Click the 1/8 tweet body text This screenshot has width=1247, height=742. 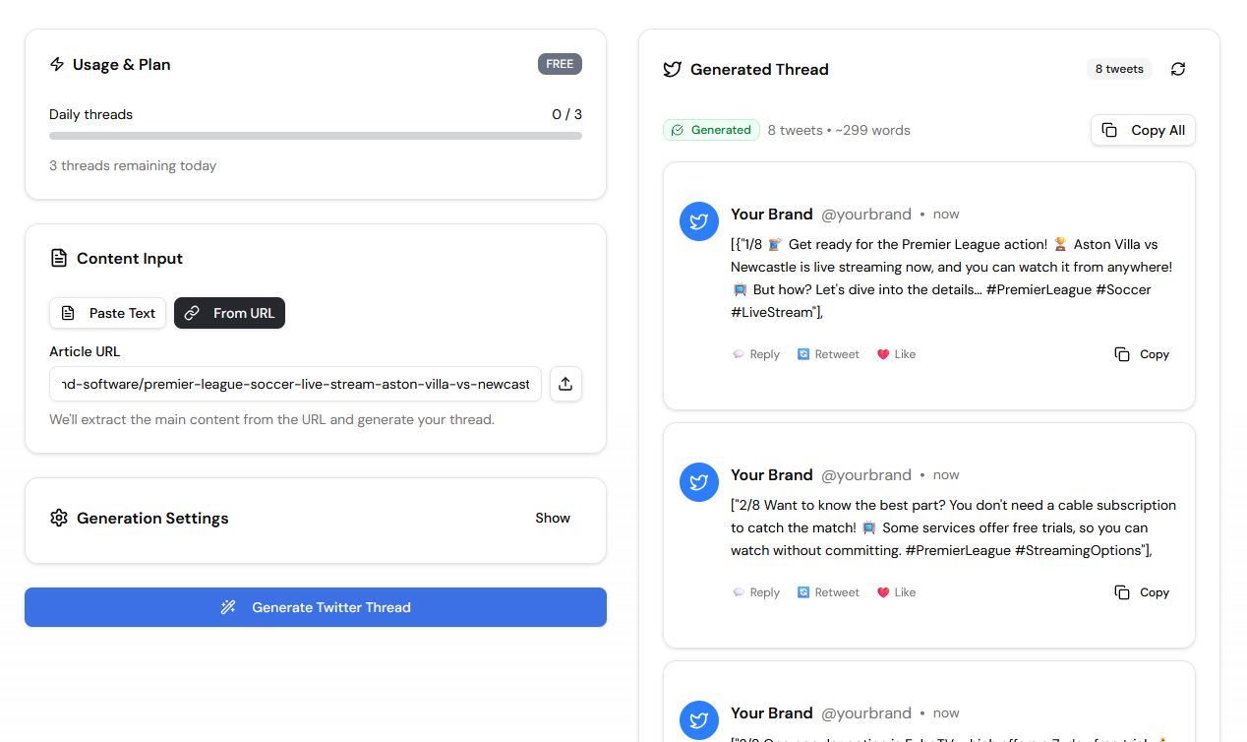tap(952, 278)
